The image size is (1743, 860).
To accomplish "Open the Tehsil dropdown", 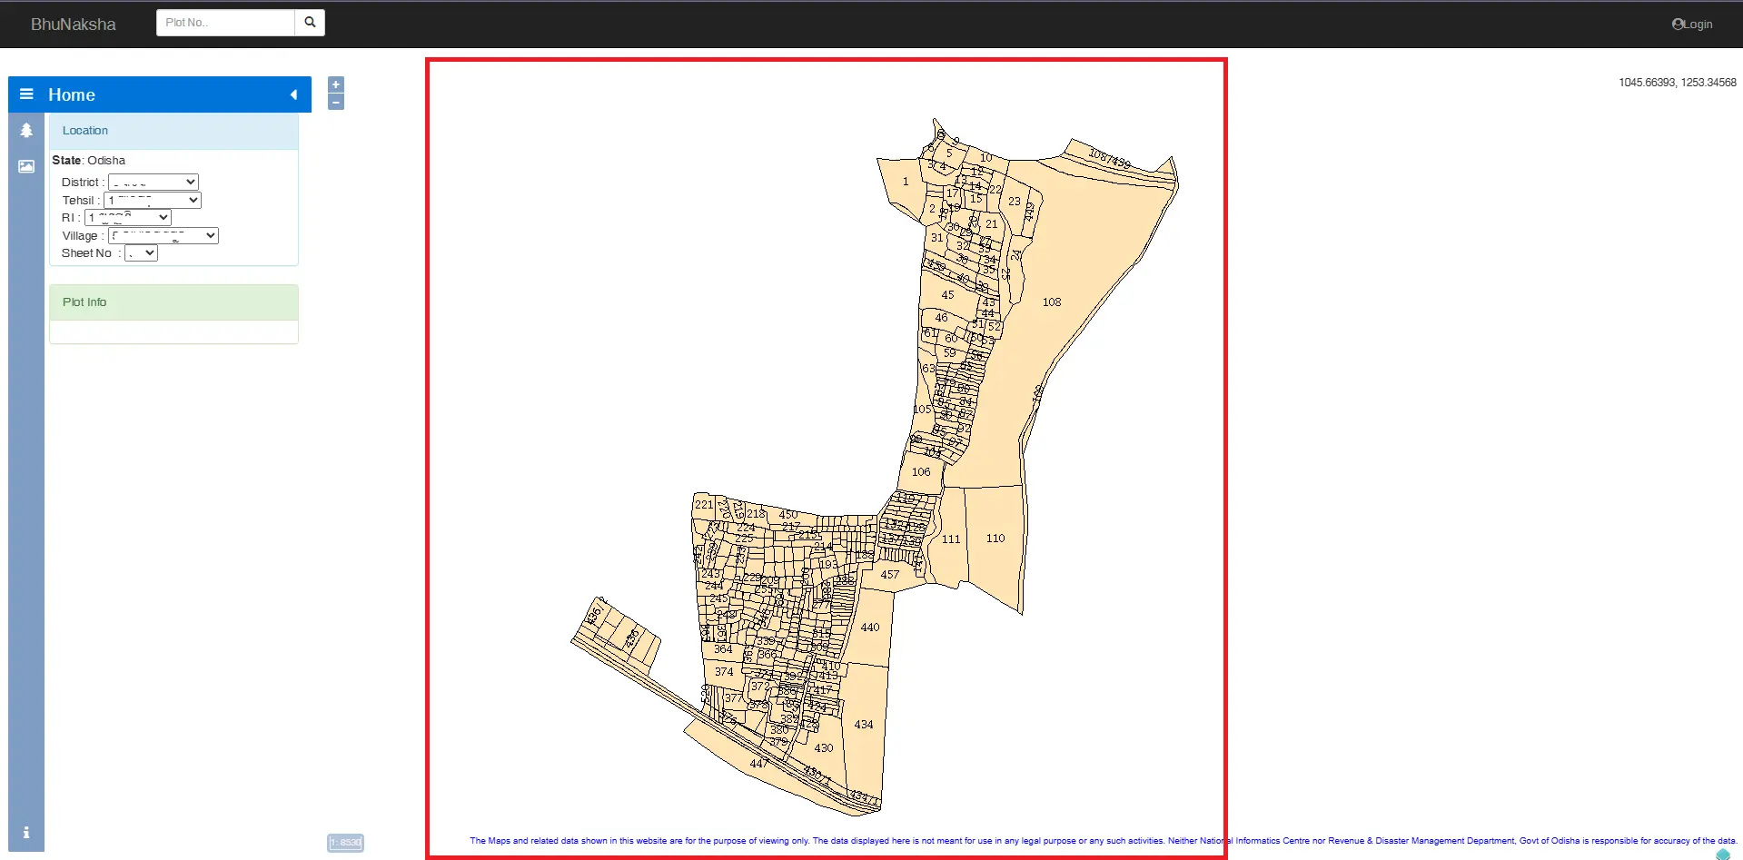I will [151, 199].
